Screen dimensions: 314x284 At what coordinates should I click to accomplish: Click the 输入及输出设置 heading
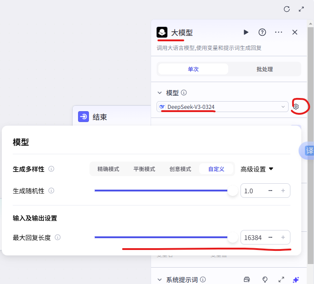[x=35, y=218]
